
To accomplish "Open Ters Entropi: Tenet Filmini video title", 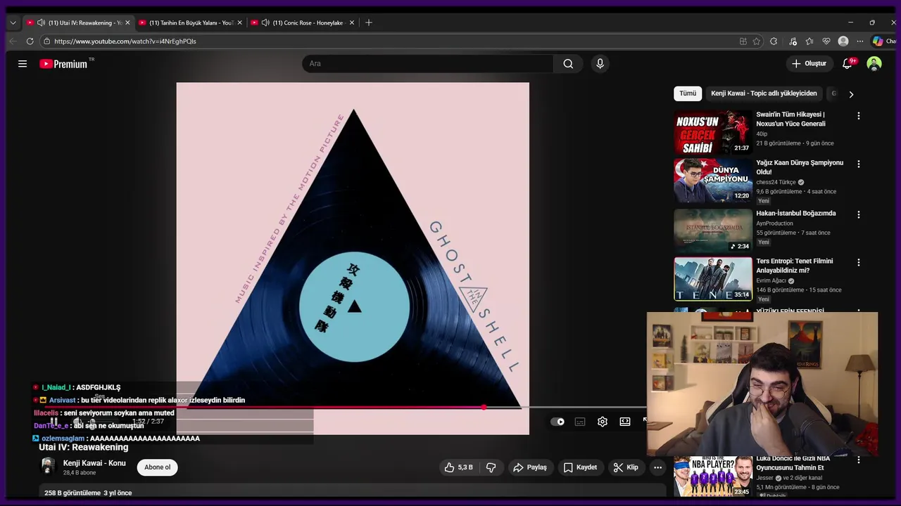I will point(795,266).
